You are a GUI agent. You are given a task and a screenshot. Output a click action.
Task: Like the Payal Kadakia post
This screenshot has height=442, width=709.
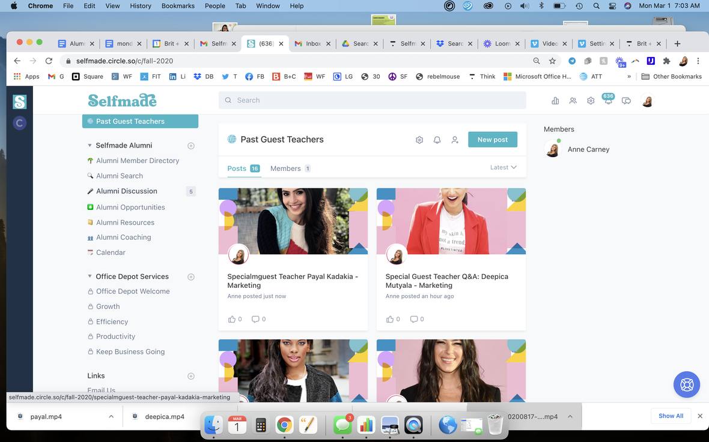[232, 319]
